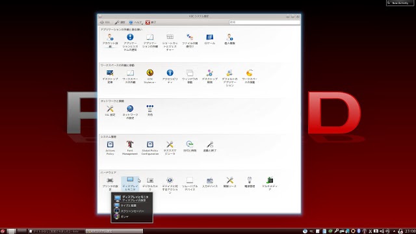Image resolution: width=416 pixels, height=234 pixels.
Task: Open Personal Information (個人情報) module
Action: point(229,39)
